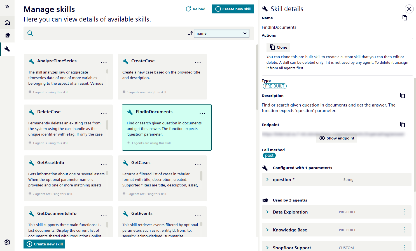Viewport: 416px width, 251px height.
Task: Open the home page from sidebar
Action: pyautogui.click(x=7, y=22)
